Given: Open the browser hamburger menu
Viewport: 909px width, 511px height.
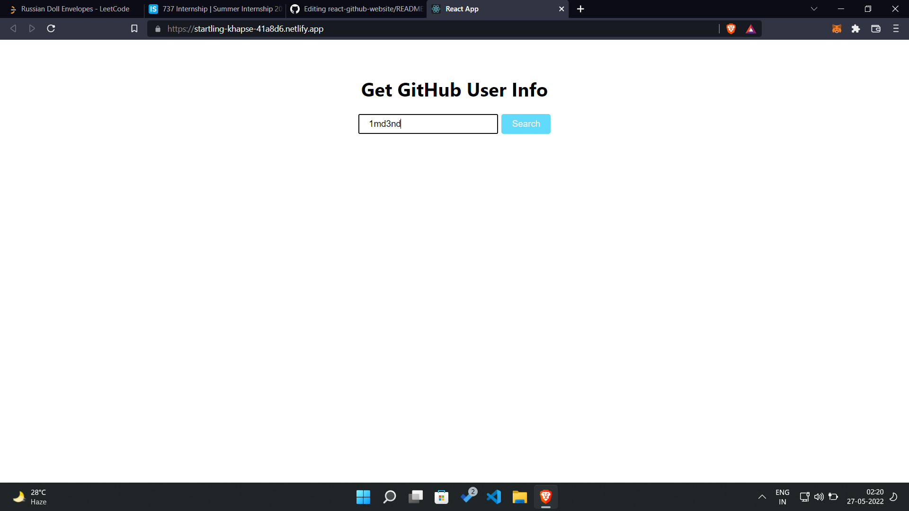Looking at the screenshot, I should point(896,28).
